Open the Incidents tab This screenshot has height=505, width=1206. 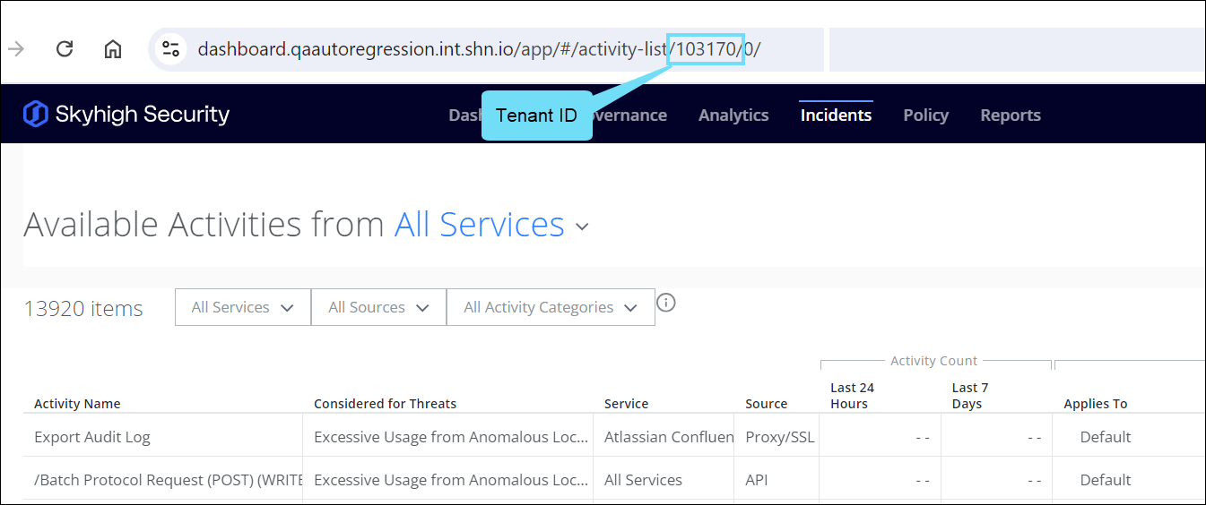click(x=836, y=116)
